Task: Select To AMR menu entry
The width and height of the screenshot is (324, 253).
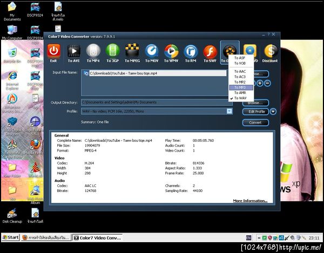Action: pos(241,93)
